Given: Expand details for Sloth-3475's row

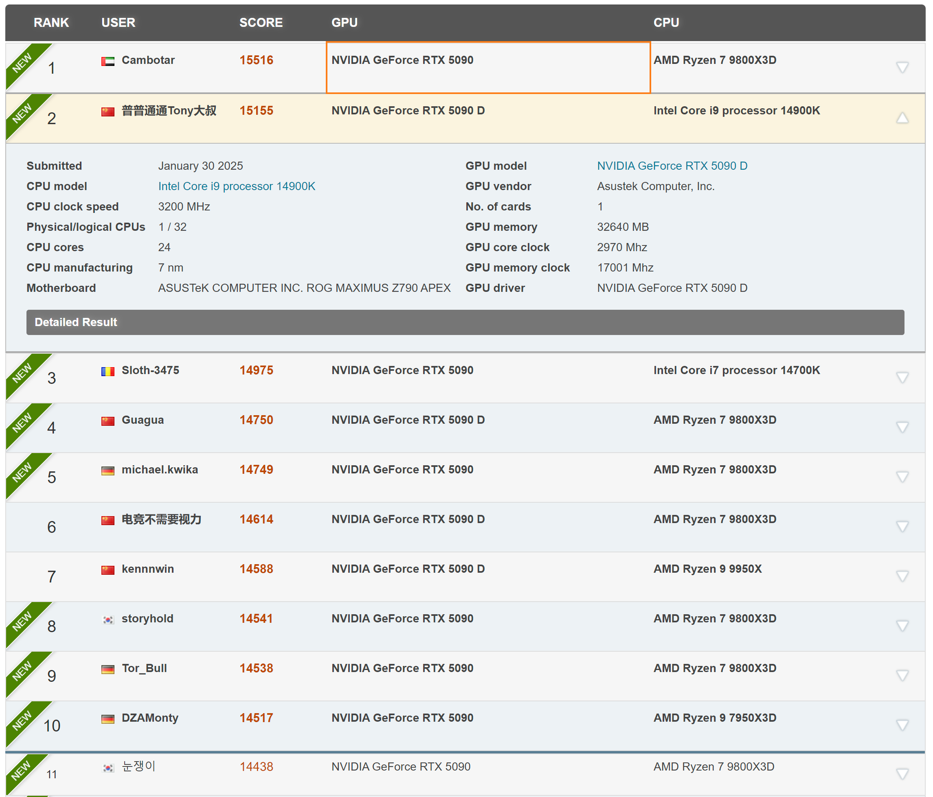Looking at the screenshot, I should (902, 378).
